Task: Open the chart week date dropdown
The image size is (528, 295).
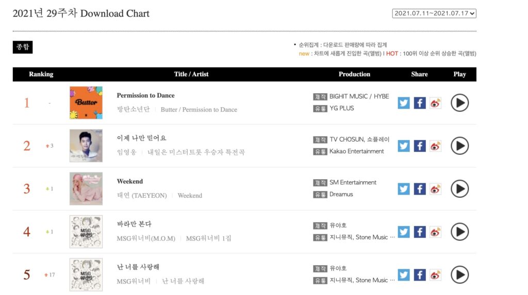Action: coord(434,13)
